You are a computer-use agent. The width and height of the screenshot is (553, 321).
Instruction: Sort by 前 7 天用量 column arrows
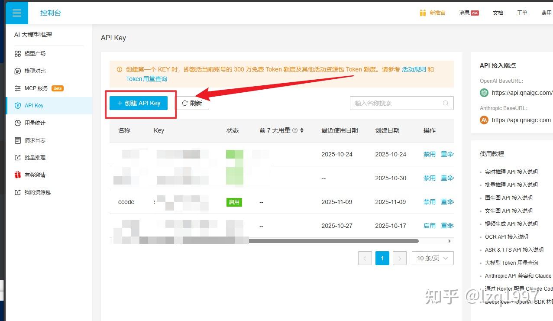click(x=302, y=130)
